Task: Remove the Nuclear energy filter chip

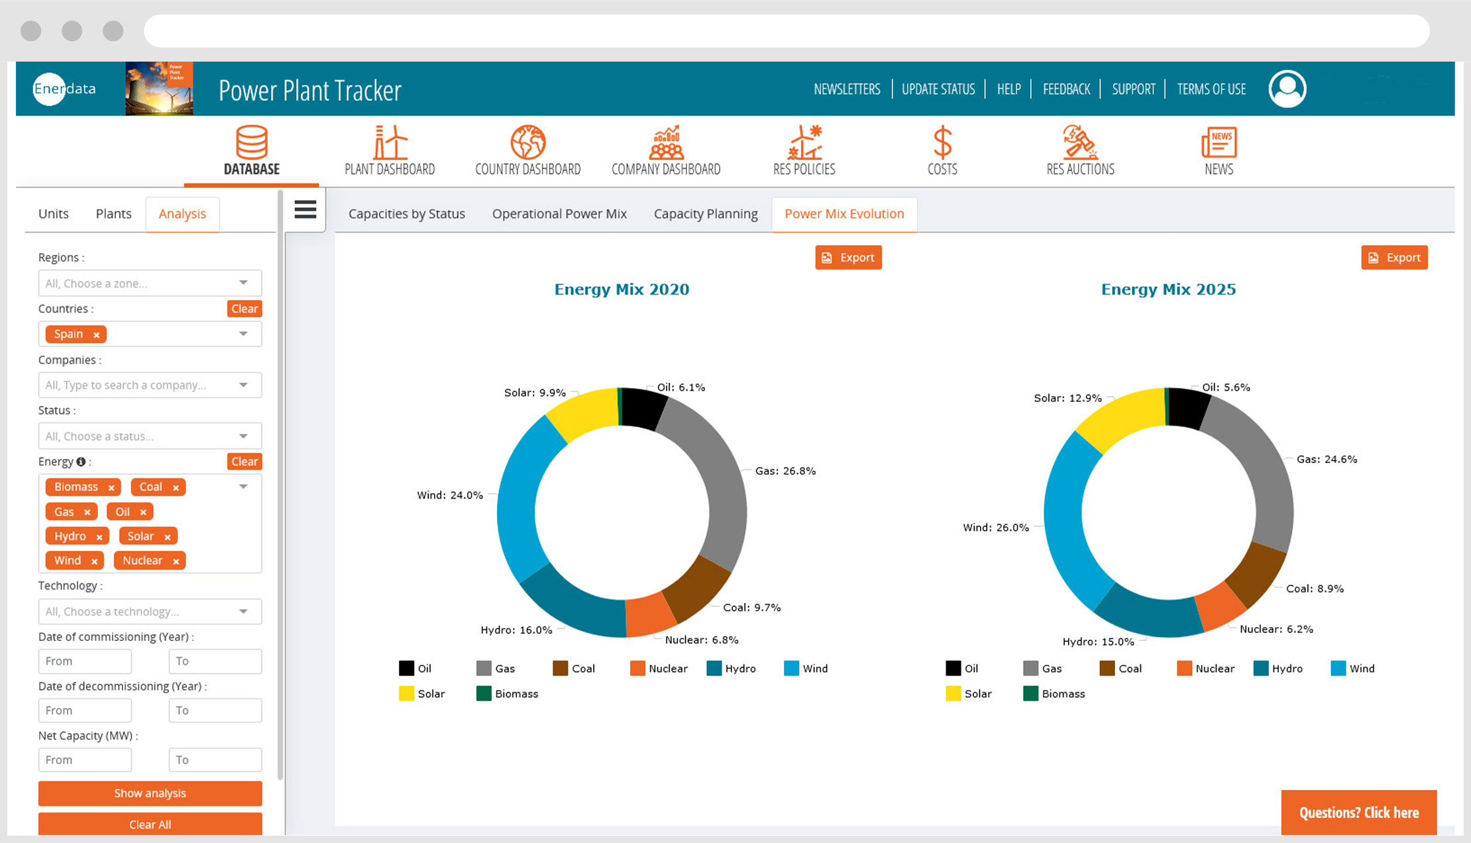Action: pos(176,560)
